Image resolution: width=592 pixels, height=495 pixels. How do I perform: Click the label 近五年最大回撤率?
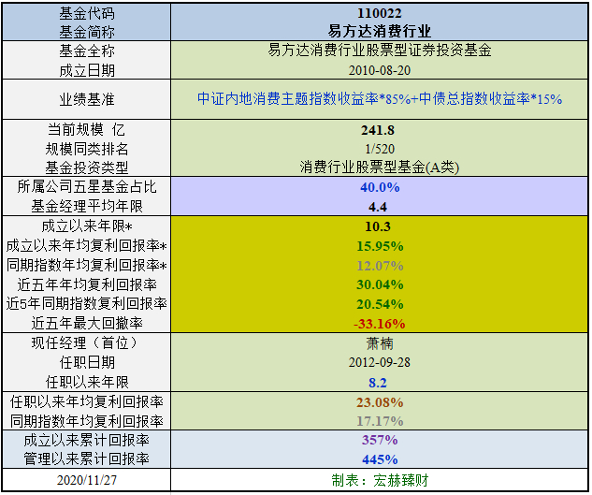87,323
